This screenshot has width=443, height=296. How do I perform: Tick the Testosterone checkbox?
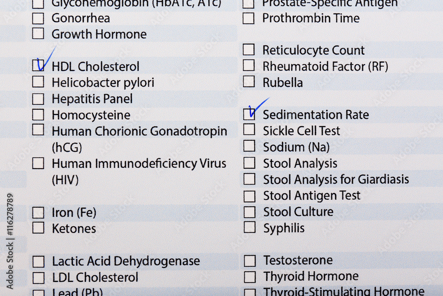pyautogui.click(x=250, y=260)
